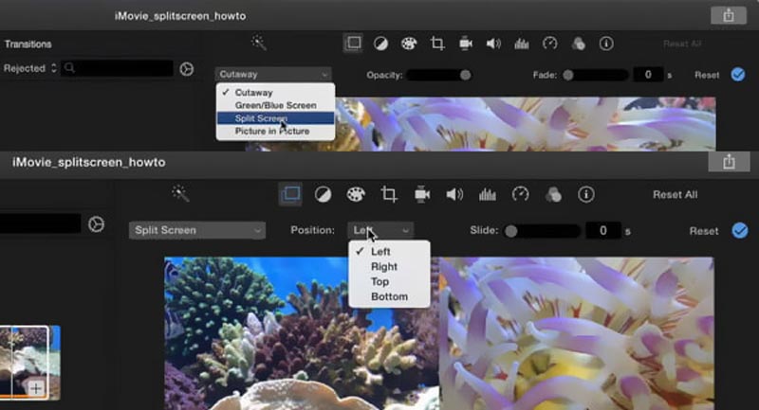Open stabilization camera icon in top window
759x410 pixels.
(x=466, y=44)
